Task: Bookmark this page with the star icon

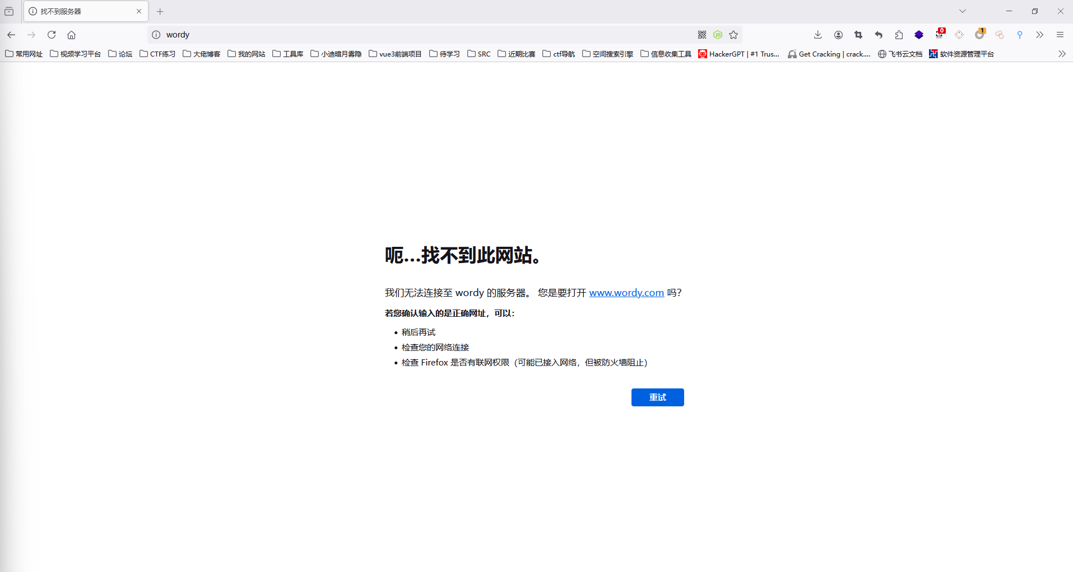Action: [x=733, y=35]
